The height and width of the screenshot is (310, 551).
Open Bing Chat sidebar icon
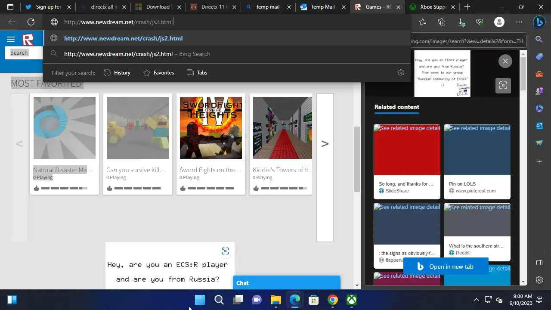coord(539,22)
